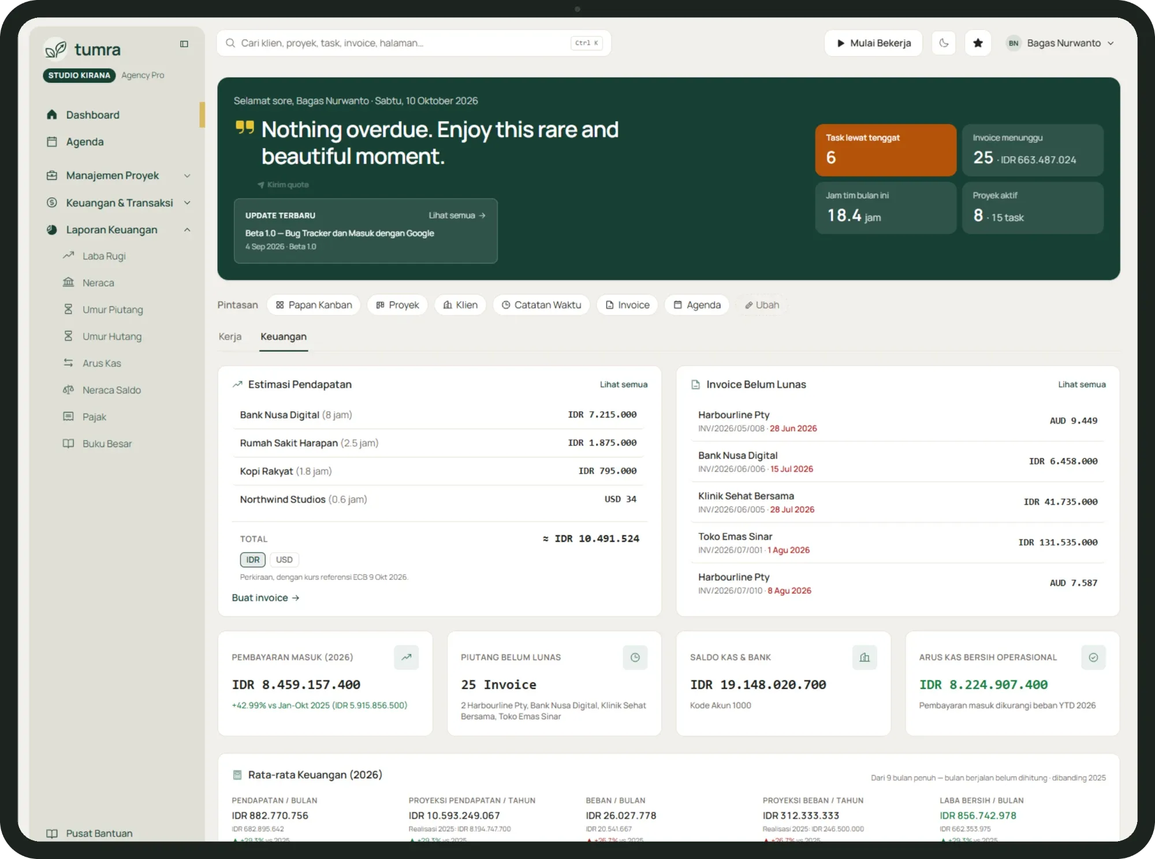Collapse Laporan Keuangan section

118,229
